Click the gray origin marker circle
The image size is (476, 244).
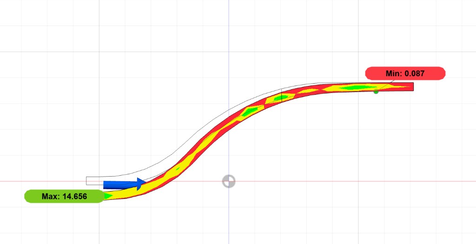pos(229,181)
